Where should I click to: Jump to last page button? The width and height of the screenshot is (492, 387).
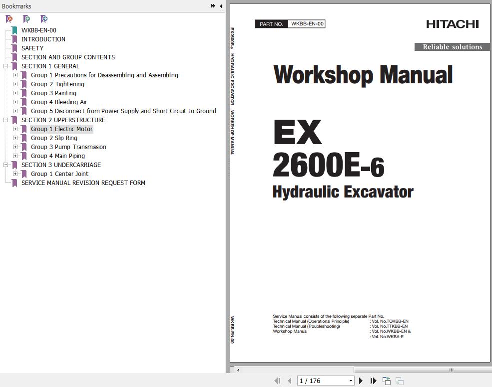(x=373, y=381)
